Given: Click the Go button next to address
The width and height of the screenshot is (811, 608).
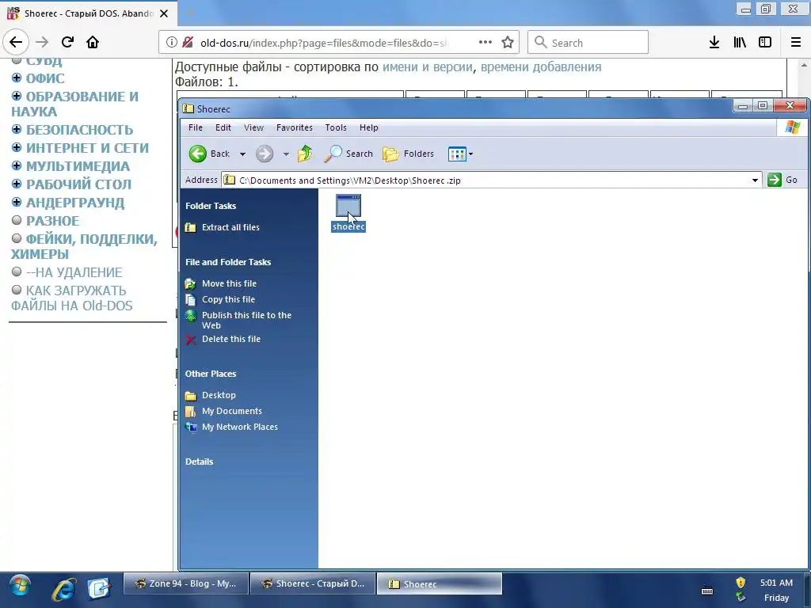Looking at the screenshot, I should (783, 180).
